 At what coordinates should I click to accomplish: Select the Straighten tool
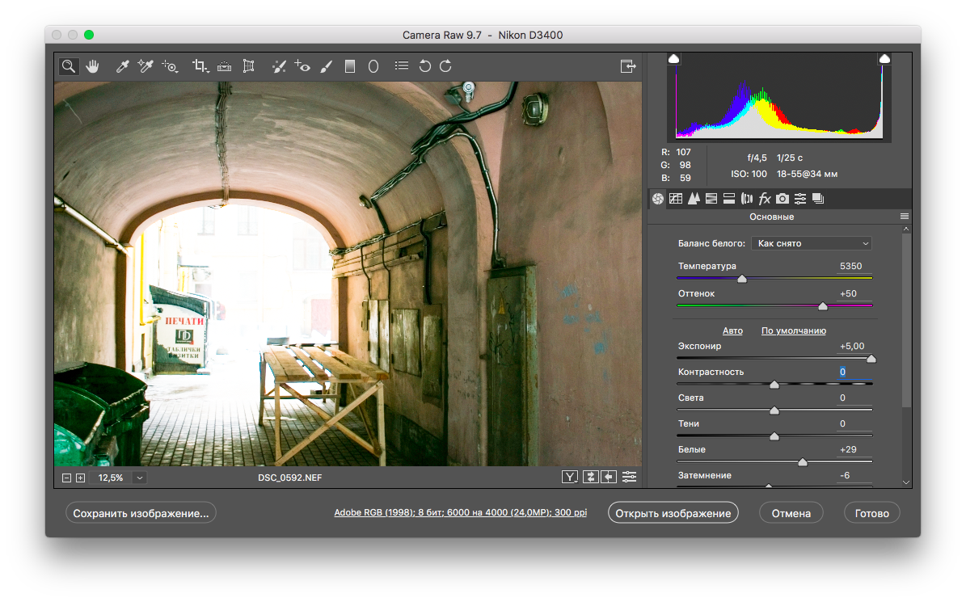(225, 66)
